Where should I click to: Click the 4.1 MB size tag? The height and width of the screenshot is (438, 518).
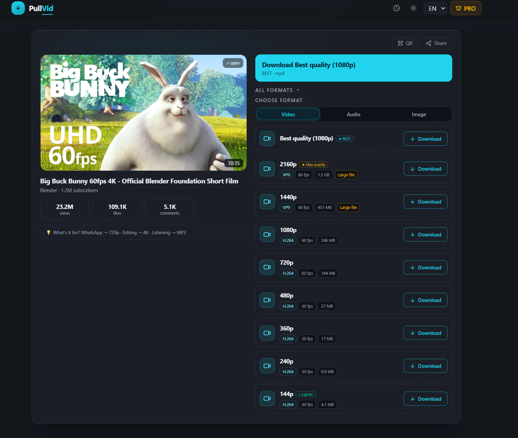point(327,405)
